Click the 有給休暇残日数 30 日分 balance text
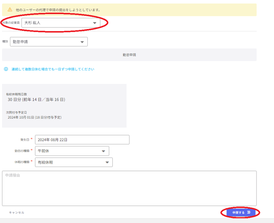The image size is (274, 223). coord(36,99)
